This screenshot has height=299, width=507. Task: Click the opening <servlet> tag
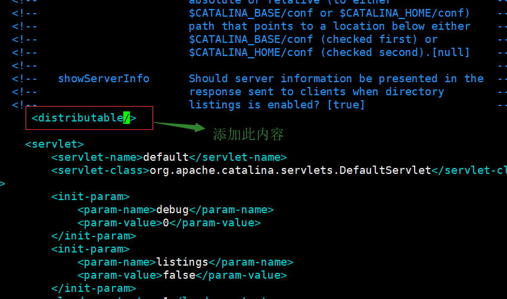point(55,144)
